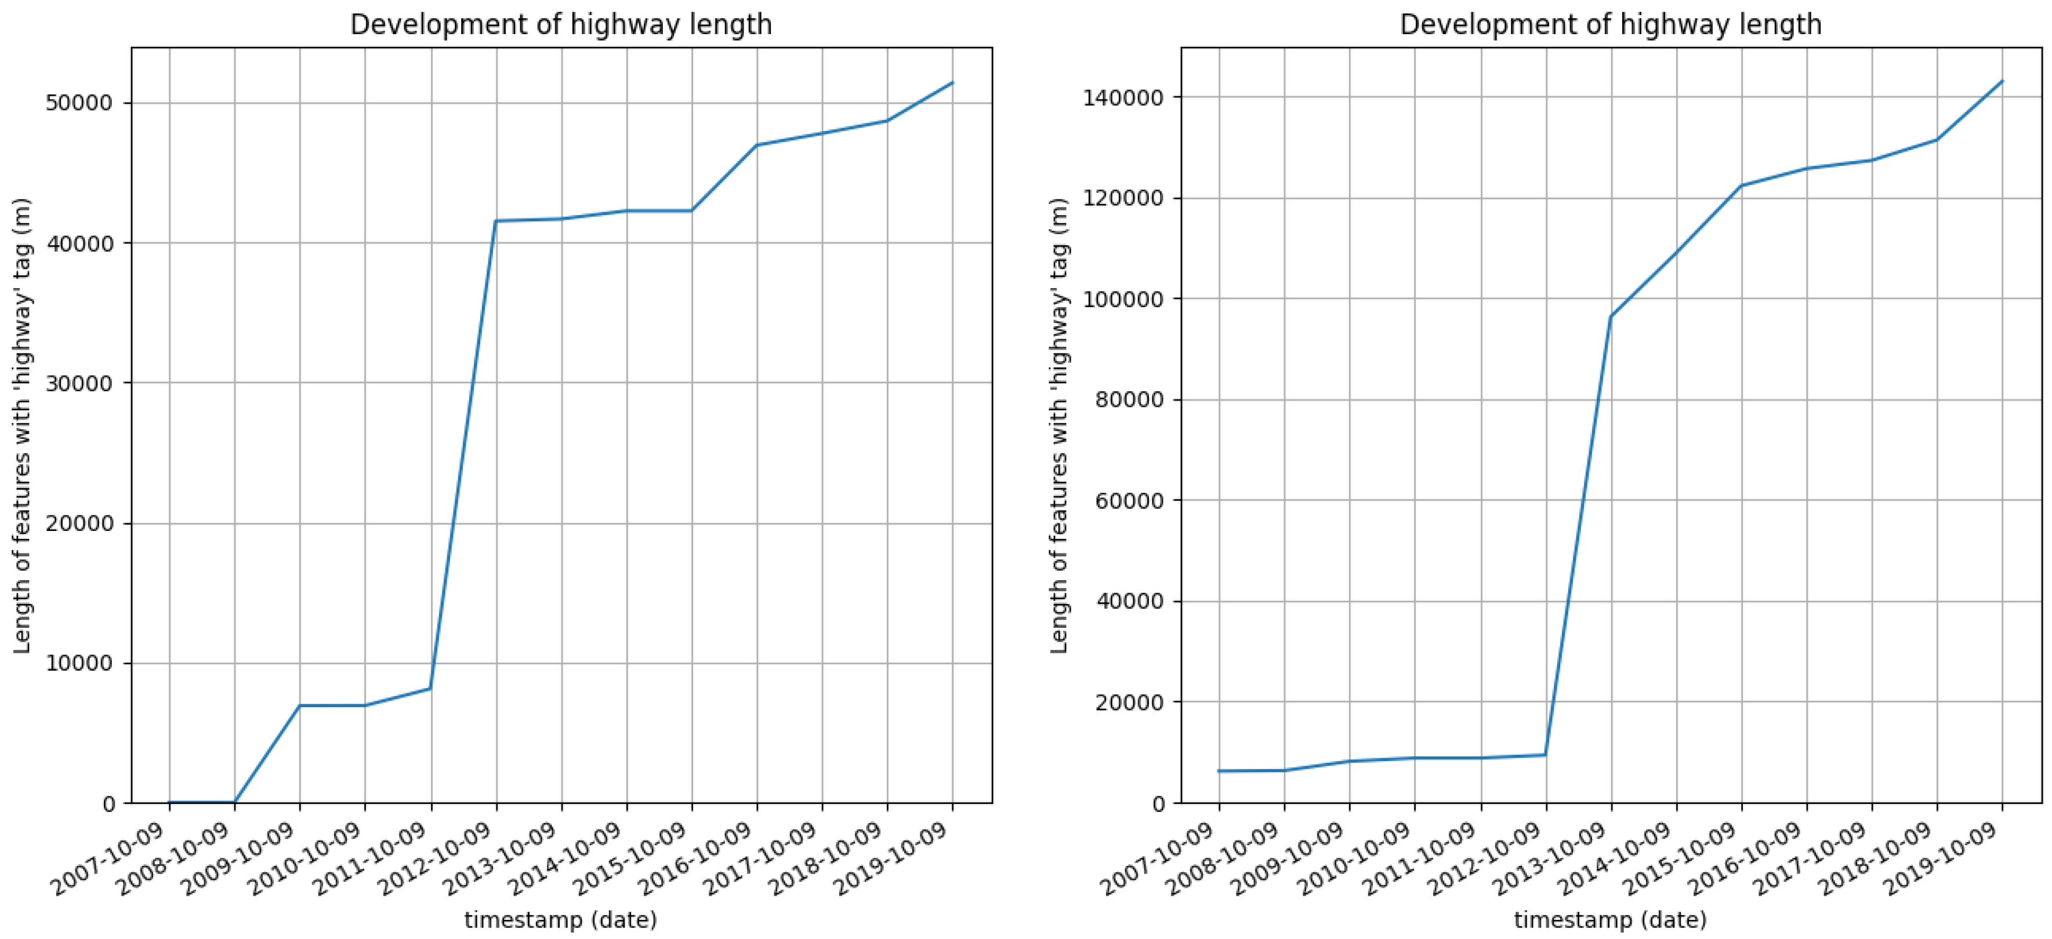This screenshot has width=2052, height=939.
Task: Click the right chart title text
Action: pyautogui.click(x=1610, y=25)
